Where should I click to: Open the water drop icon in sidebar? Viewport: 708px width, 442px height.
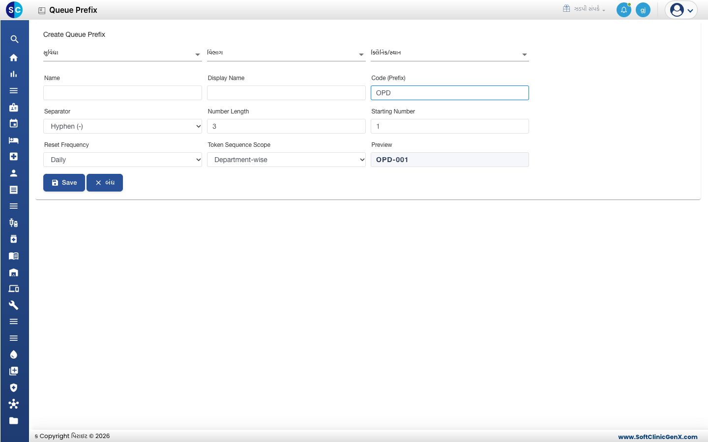tap(14, 355)
